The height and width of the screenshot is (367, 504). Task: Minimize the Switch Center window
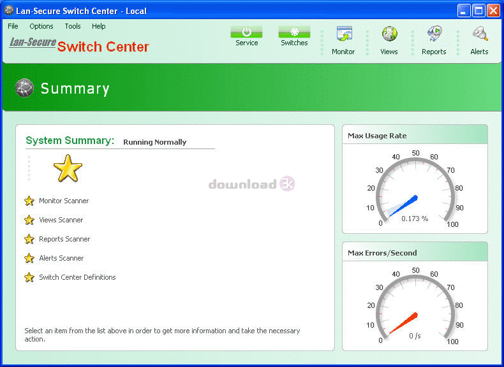464,11
